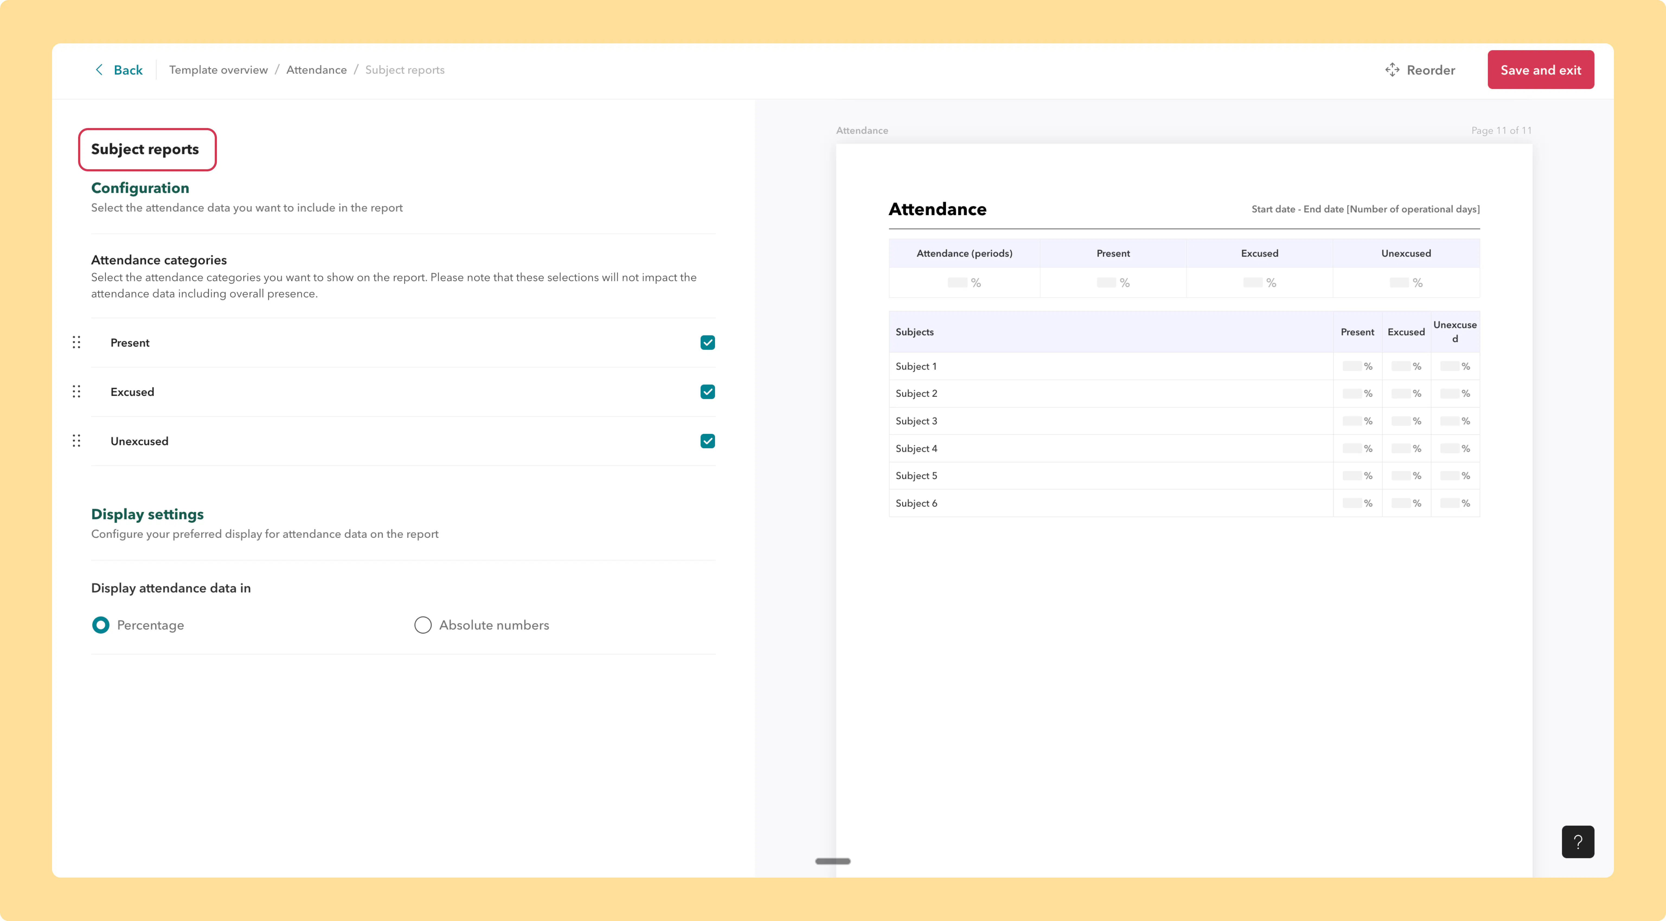Click the Subject 3 row in preview

click(x=1184, y=421)
